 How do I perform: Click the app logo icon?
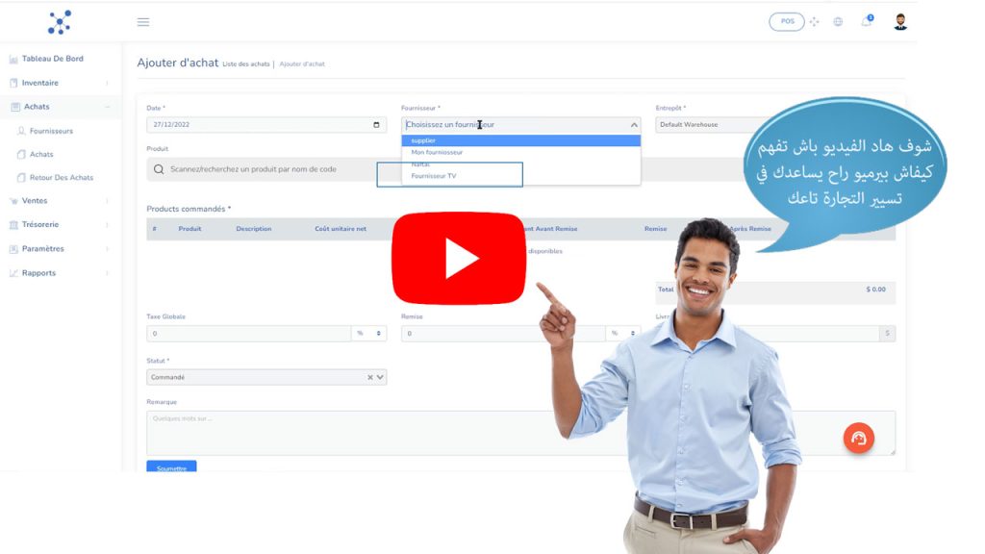tap(60, 21)
